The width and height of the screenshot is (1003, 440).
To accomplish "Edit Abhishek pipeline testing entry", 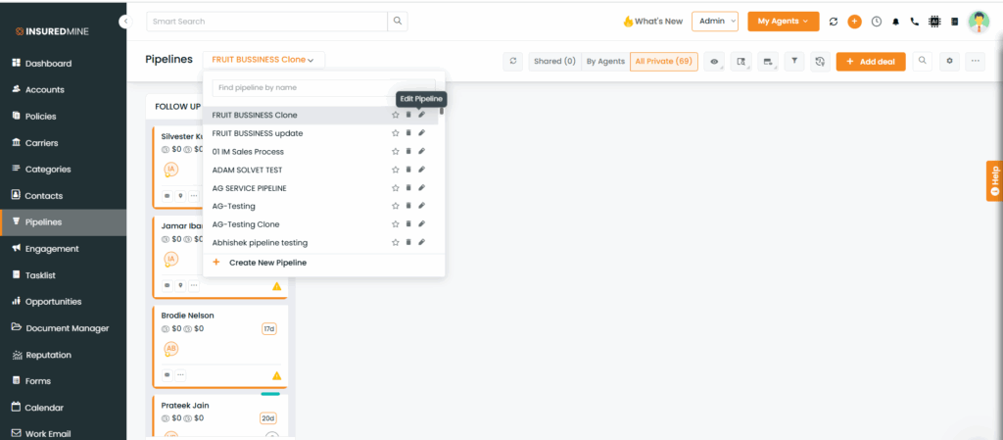I will (421, 242).
